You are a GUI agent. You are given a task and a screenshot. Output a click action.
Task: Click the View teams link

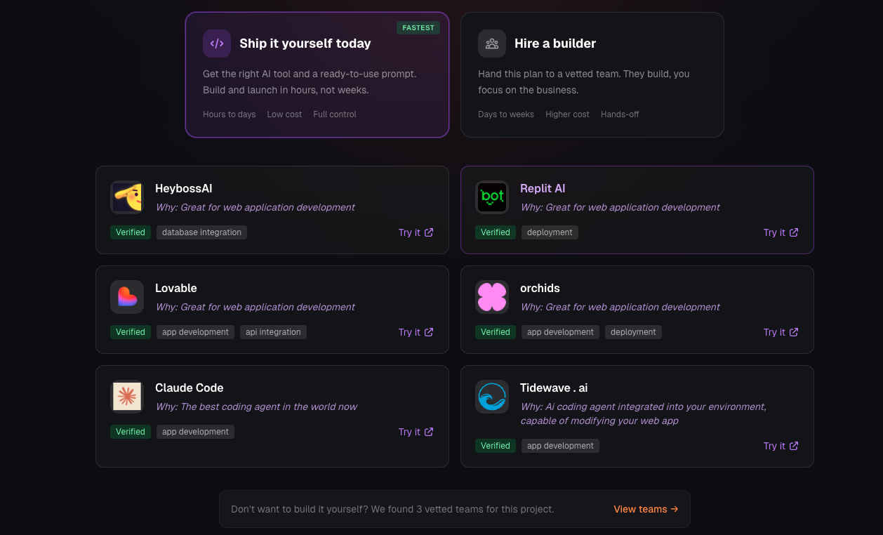click(x=646, y=509)
